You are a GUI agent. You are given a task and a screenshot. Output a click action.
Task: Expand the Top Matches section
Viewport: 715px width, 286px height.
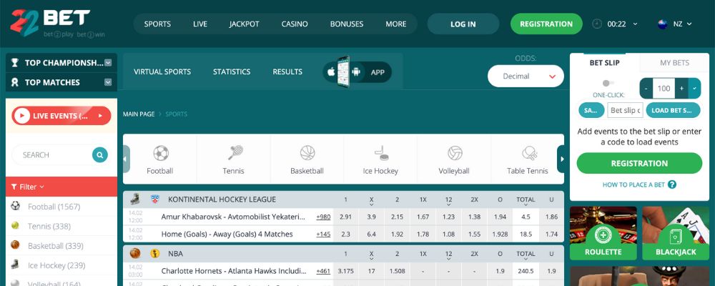pyautogui.click(x=108, y=82)
